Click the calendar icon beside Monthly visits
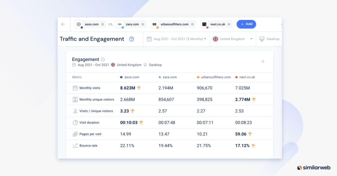This screenshot has height=176, width=337. (x=75, y=88)
